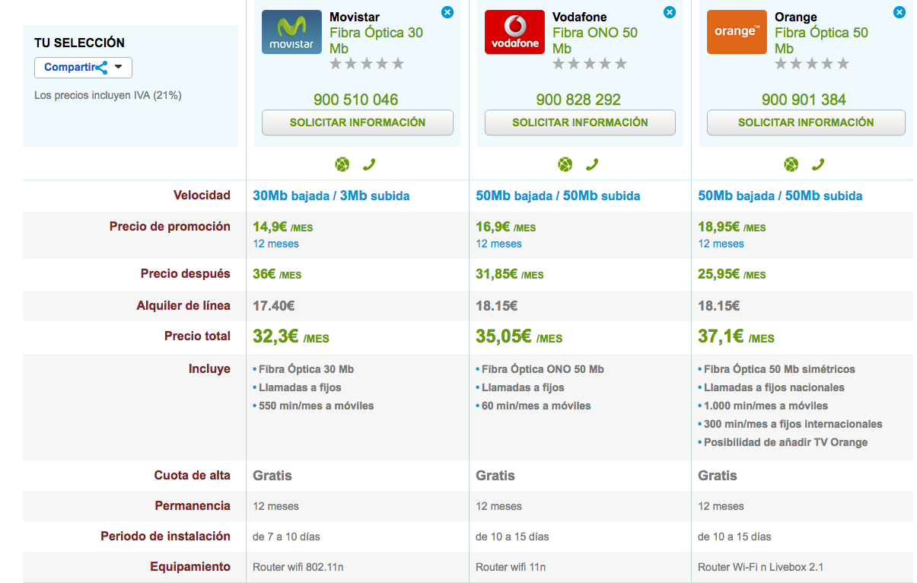The width and height of the screenshot is (917, 583).
Task: Click the Movistar logo
Action: (x=292, y=32)
